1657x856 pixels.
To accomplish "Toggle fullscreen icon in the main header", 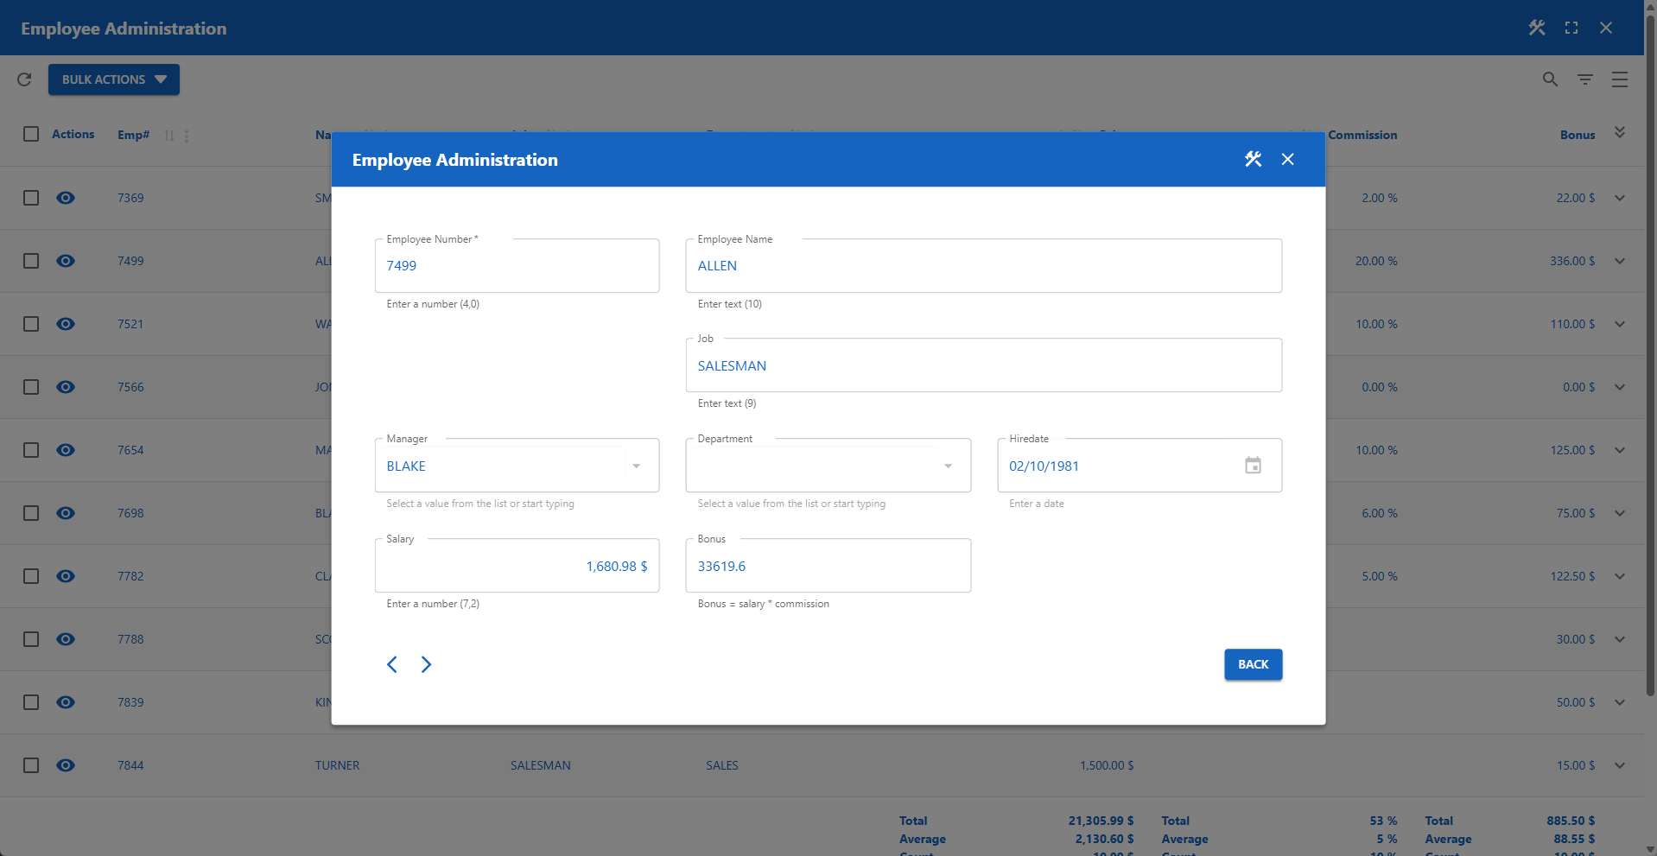I will [1571, 28].
